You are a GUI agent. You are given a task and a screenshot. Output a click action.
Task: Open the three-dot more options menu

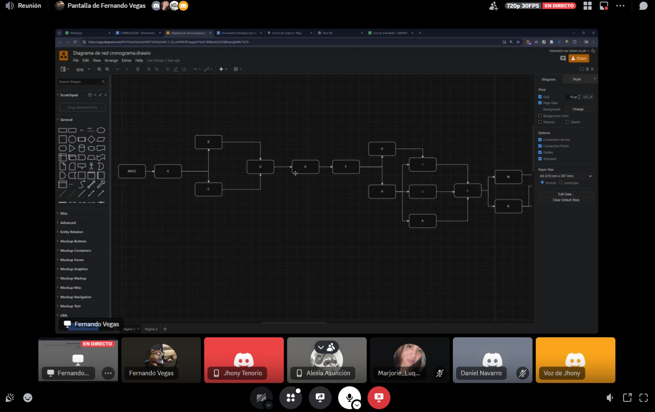pos(620,6)
